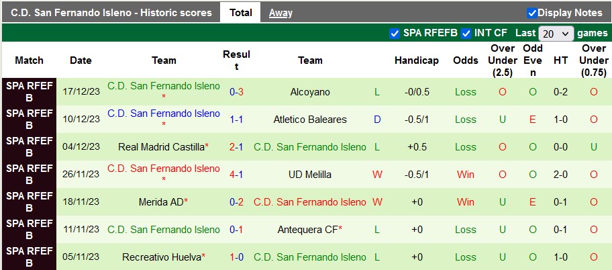The image size is (612, 270).
Task: Open the Last games count dropdown
Action: coord(556,34)
